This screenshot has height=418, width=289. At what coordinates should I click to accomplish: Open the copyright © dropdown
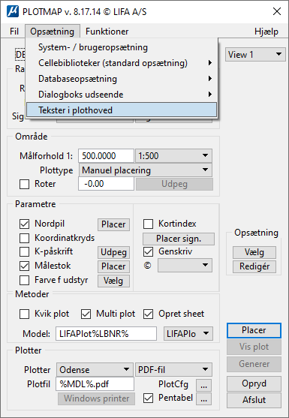(x=185, y=265)
